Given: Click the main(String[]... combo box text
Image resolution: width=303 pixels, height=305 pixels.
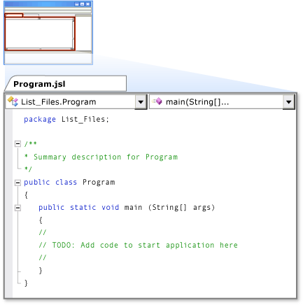Looking at the screenshot, I should click(x=197, y=102).
